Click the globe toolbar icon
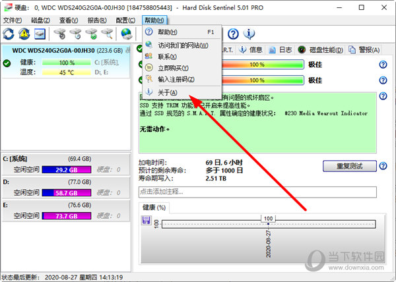This screenshot has width=396, height=282. pos(127,34)
